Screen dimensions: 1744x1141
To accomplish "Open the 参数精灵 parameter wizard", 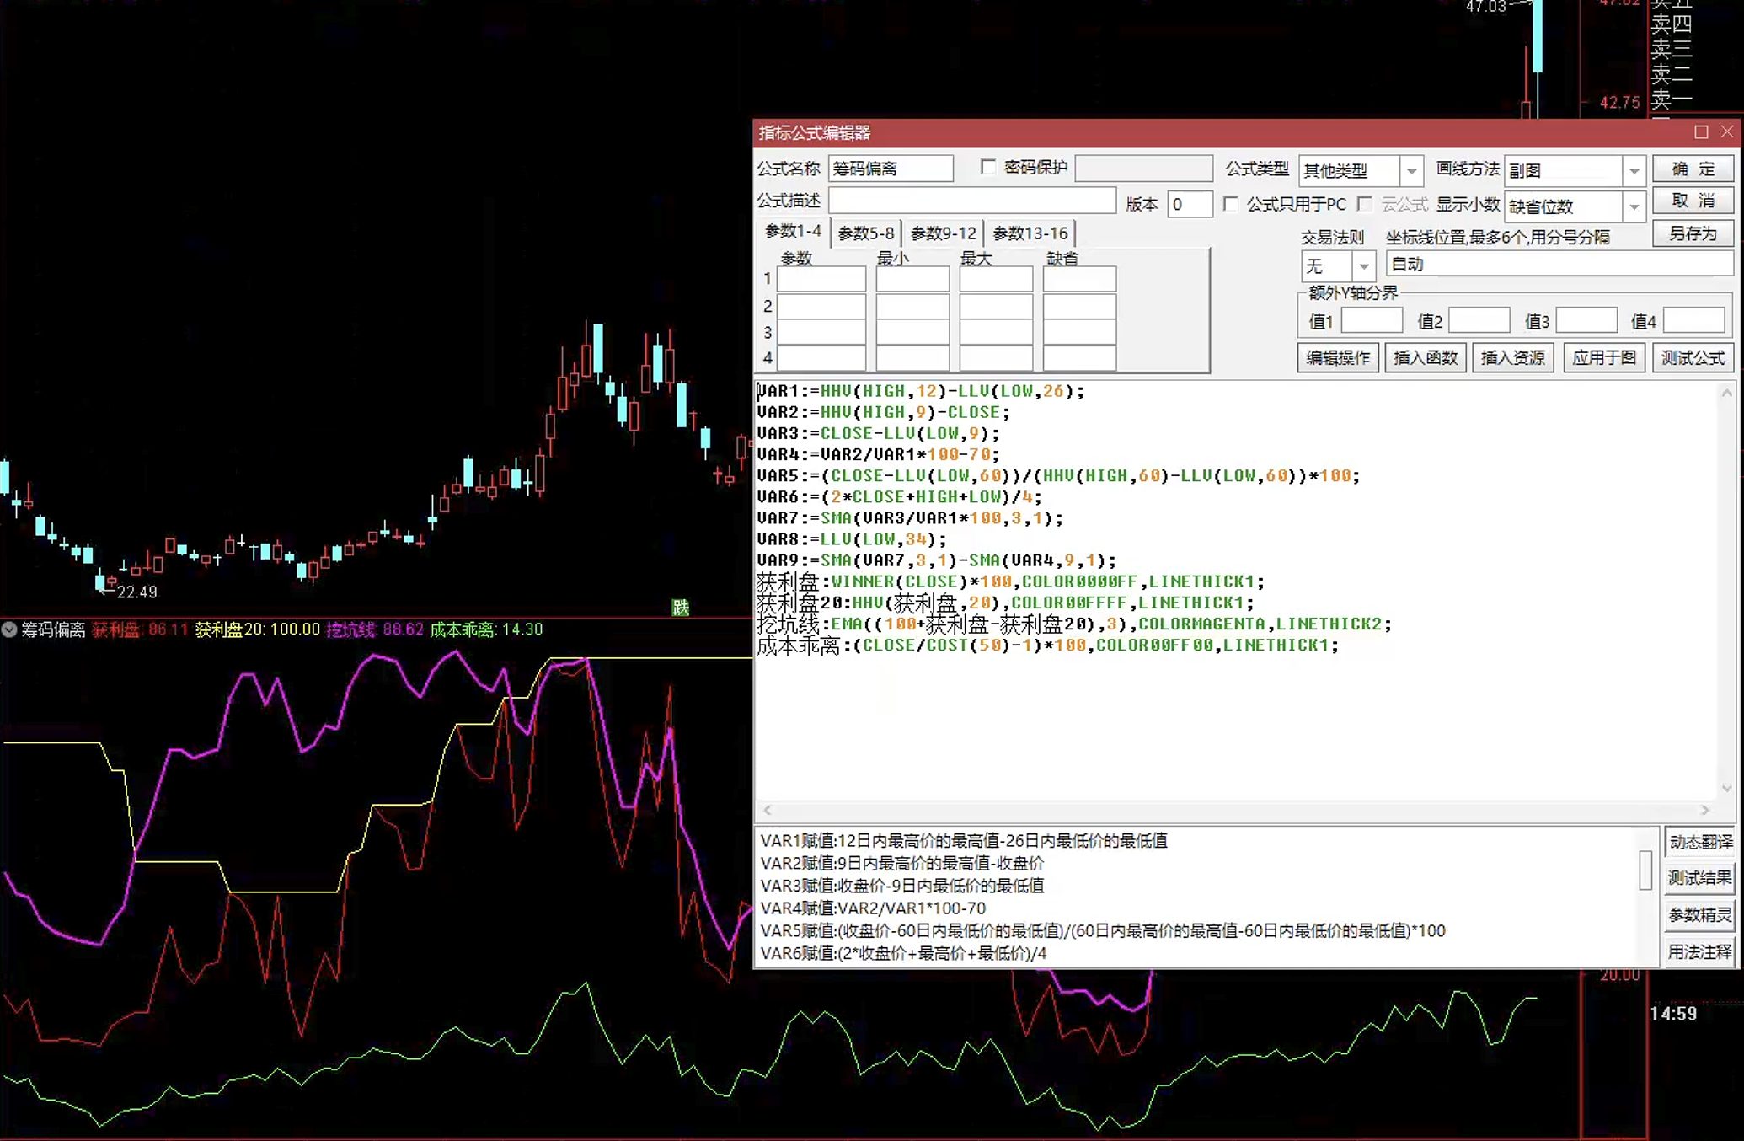I will coord(1700,915).
